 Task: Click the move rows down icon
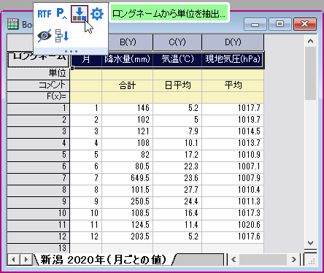pyautogui.click(x=62, y=36)
